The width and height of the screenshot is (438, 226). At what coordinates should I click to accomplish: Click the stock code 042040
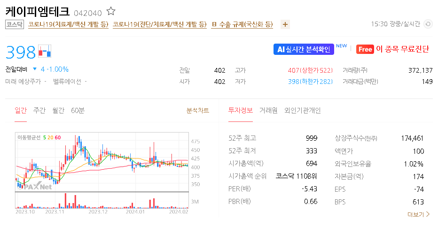(x=88, y=13)
